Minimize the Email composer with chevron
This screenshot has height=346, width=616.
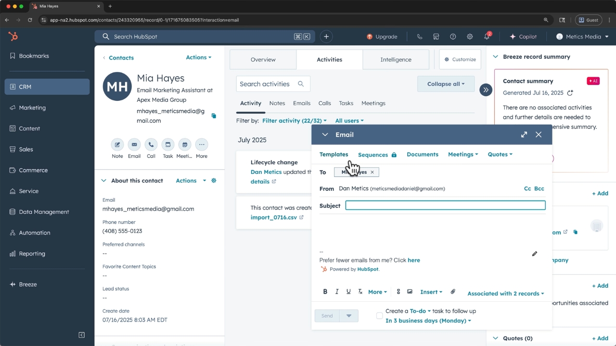[x=325, y=135]
